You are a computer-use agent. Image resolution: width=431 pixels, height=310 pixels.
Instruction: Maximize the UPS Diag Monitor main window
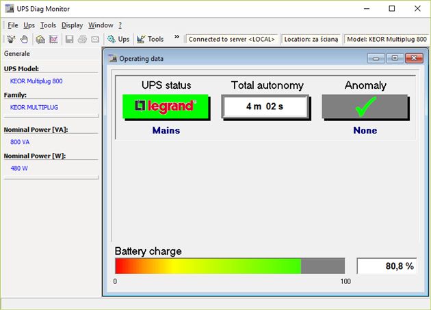tap(392, 9)
